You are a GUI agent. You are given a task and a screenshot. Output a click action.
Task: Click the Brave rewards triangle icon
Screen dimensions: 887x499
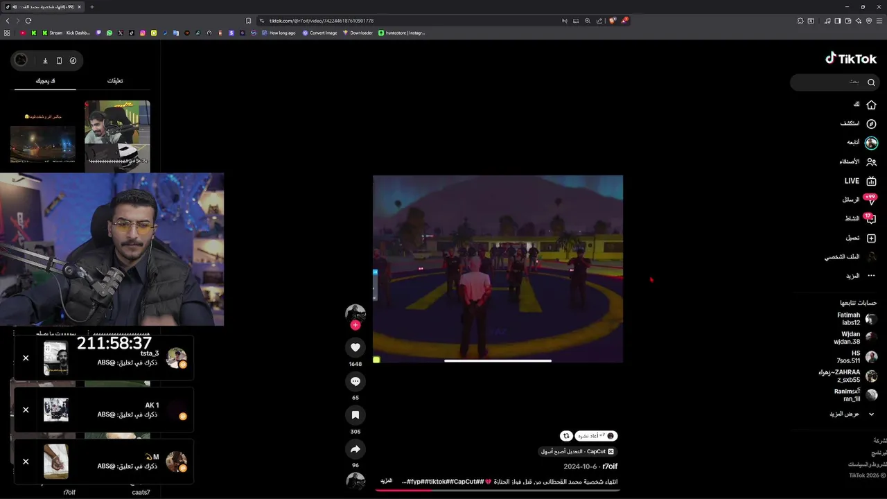(624, 21)
